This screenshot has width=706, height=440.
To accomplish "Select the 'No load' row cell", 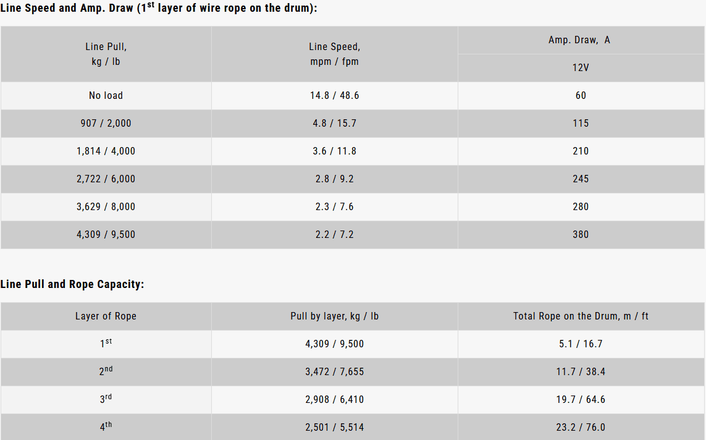I will click(106, 95).
